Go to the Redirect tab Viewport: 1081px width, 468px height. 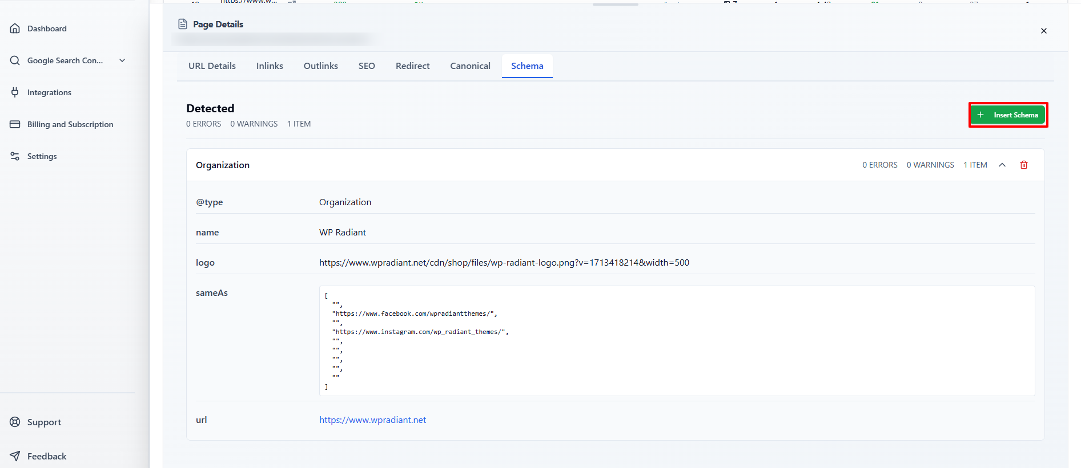413,66
